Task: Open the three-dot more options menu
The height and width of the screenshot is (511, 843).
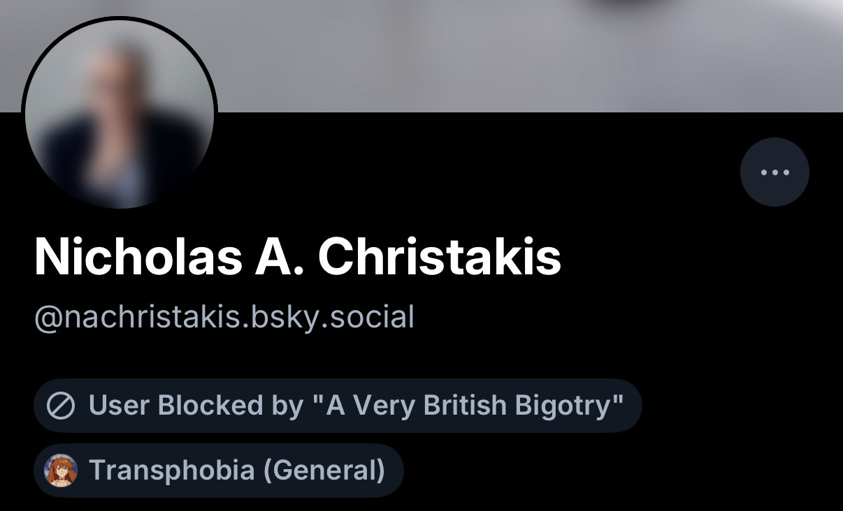Action: 774,172
